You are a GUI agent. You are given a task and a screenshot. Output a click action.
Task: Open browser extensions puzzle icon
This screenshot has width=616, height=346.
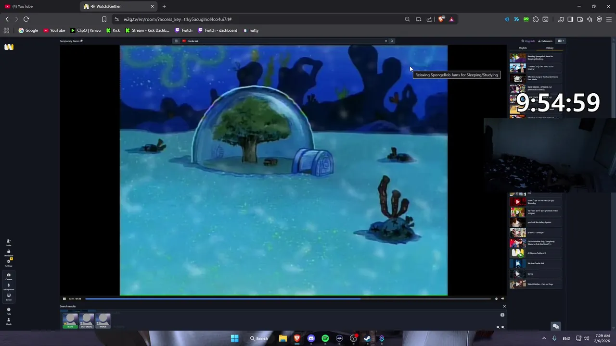[x=536, y=19]
